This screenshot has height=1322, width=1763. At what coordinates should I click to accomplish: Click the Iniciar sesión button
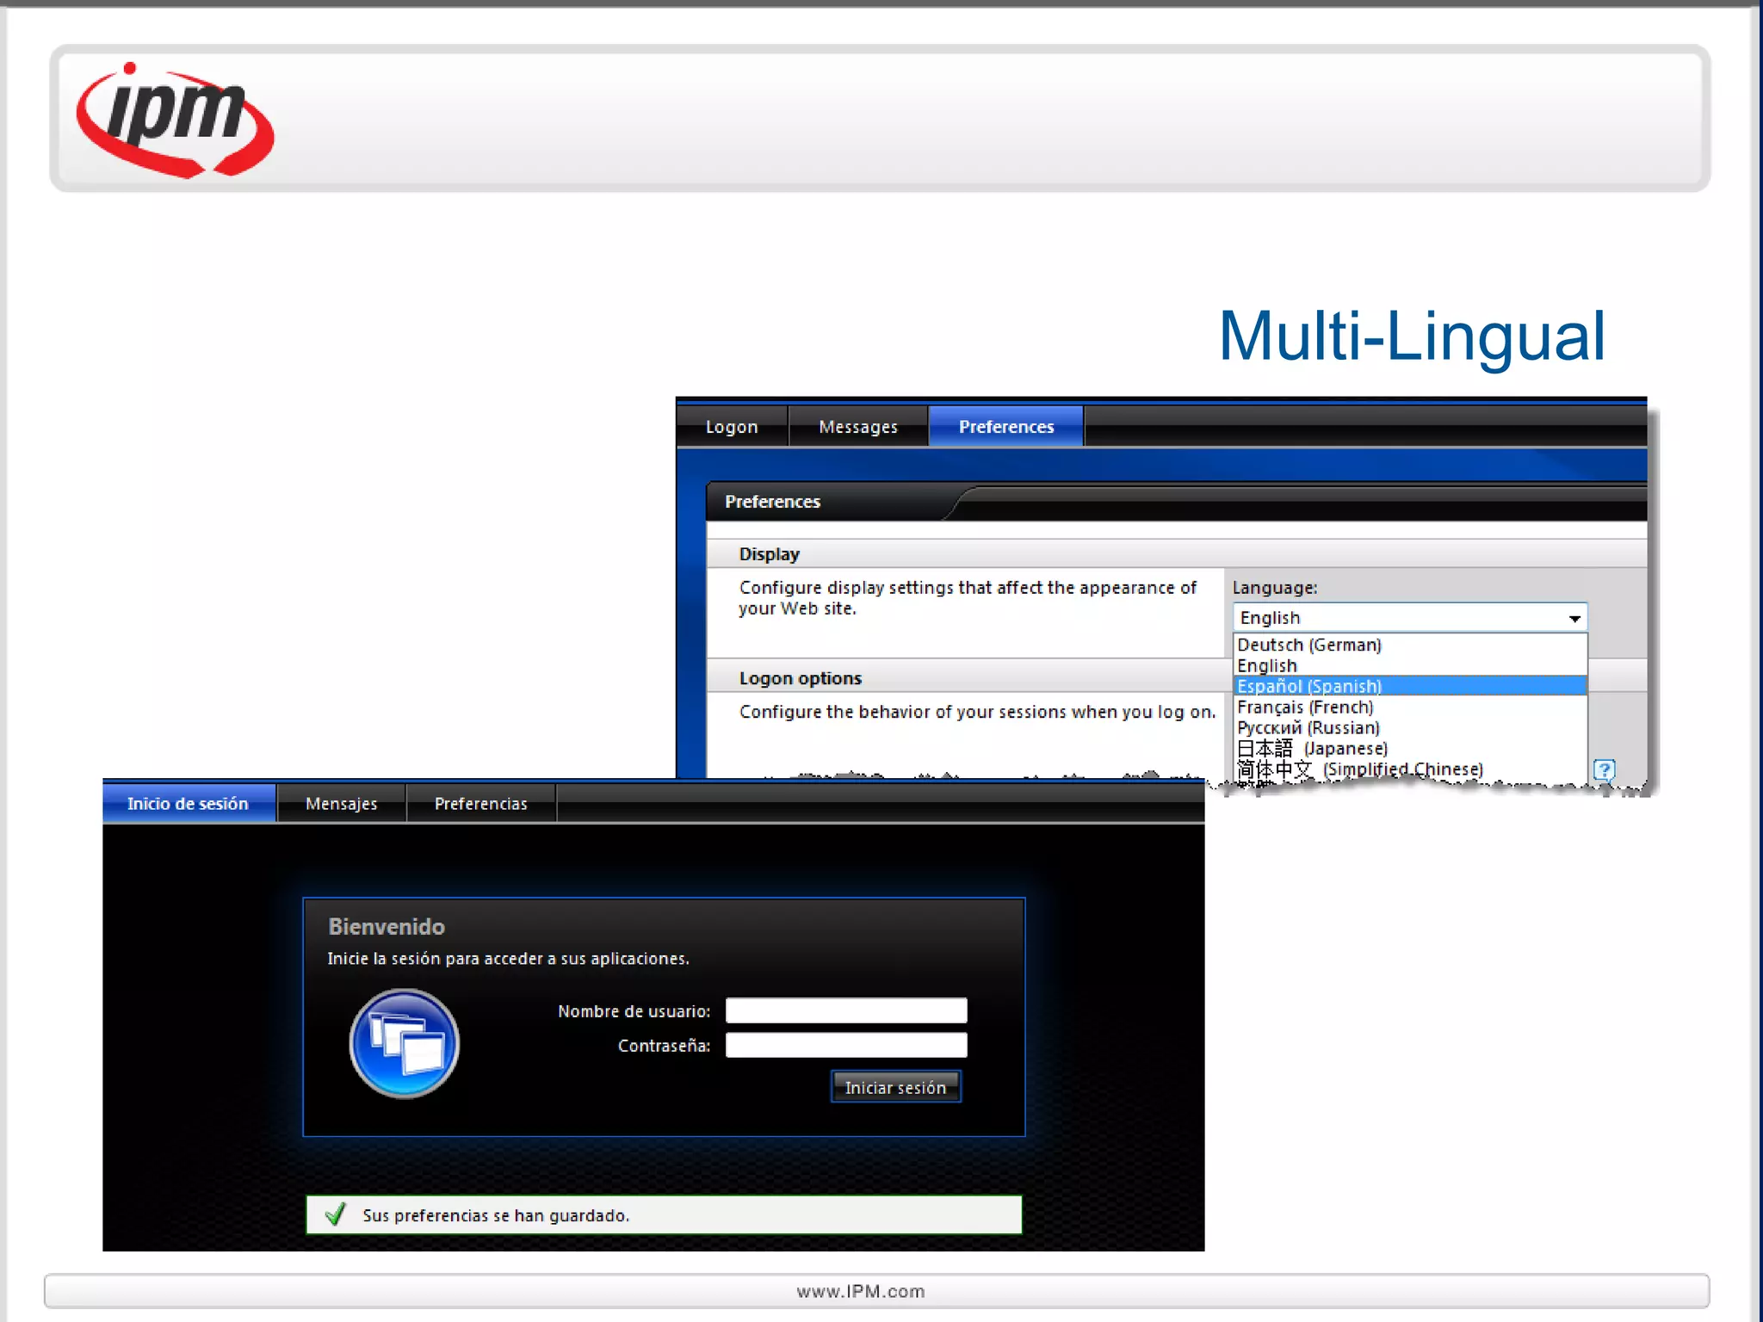[x=895, y=1087]
